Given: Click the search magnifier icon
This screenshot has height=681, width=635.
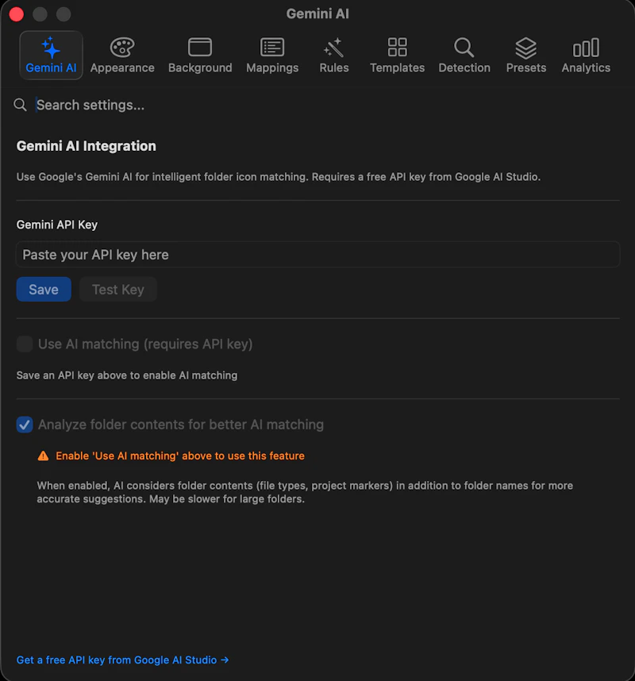Looking at the screenshot, I should click(x=20, y=105).
